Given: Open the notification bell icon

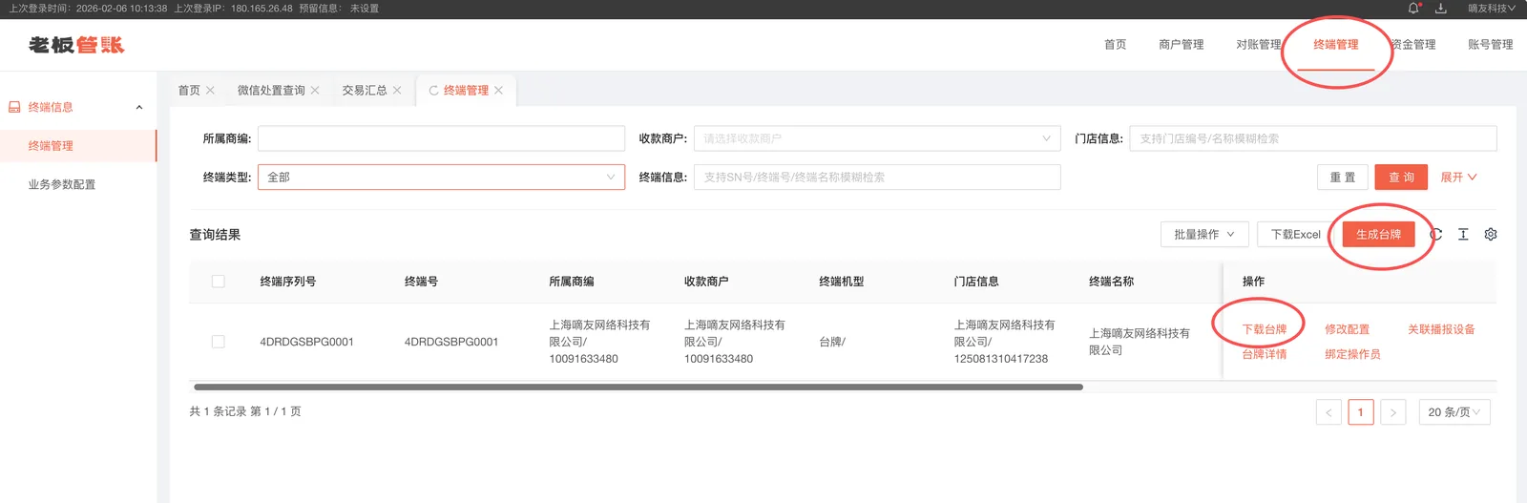Looking at the screenshot, I should [x=1413, y=9].
